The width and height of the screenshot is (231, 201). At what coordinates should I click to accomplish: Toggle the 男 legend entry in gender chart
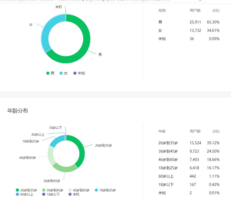(x=50, y=73)
